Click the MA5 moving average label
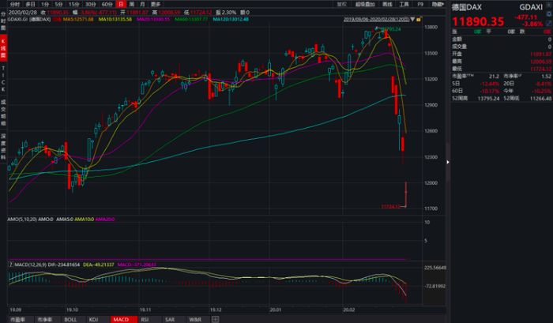This screenshot has height=323, width=553. [x=78, y=20]
